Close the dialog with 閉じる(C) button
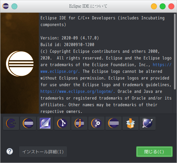This screenshot has height=163, width=177. tap(154, 152)
